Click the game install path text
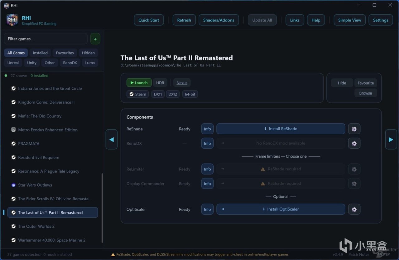Image resolution: width=399 pixels, height=260 pixels. tap(171, 65)
